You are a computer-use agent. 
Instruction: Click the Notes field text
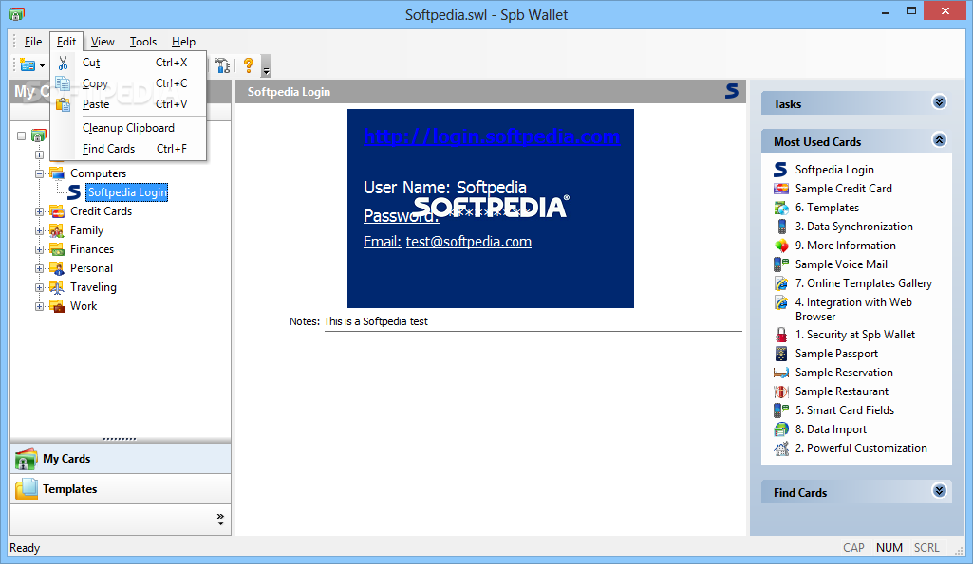[376, 321]
